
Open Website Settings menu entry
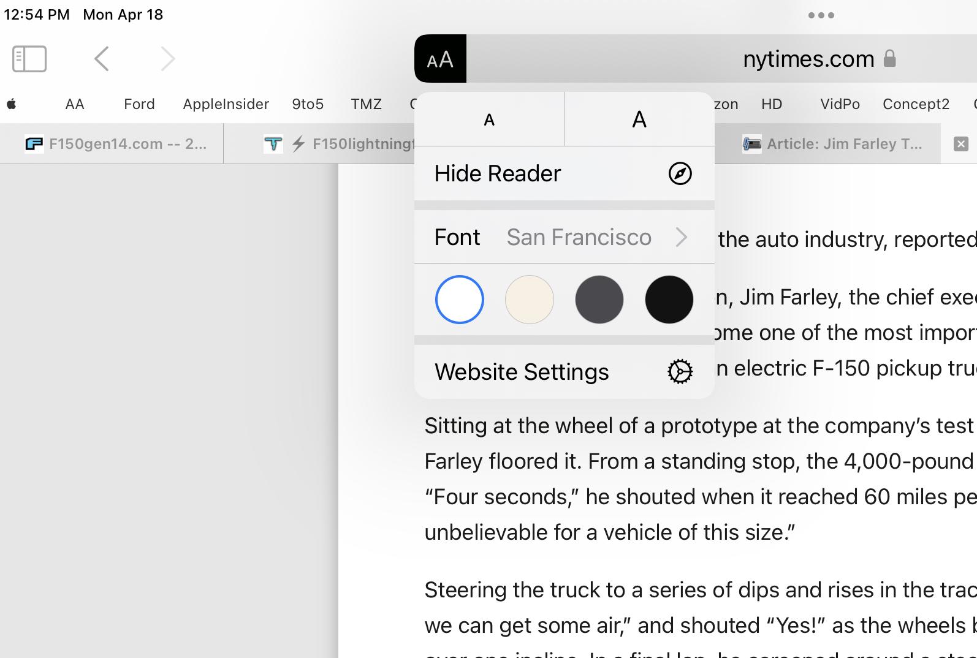tap(565, 372)
